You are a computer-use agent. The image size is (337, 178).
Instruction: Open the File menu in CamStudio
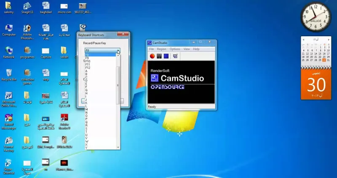(151, 49)
